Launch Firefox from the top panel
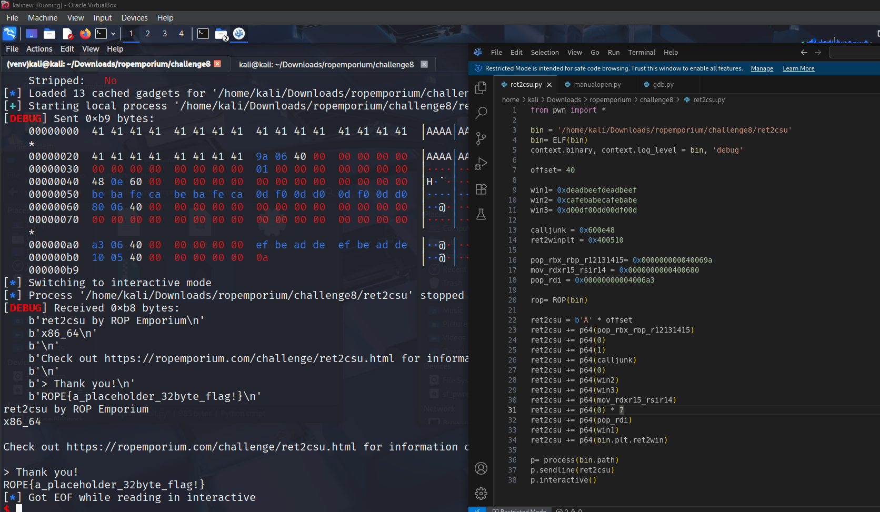 coord(85,34)
